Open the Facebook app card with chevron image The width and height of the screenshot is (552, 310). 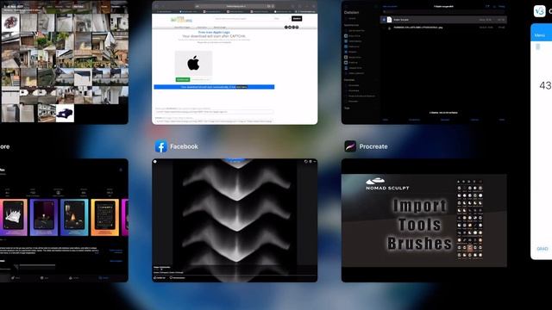[x=235, y=220]
